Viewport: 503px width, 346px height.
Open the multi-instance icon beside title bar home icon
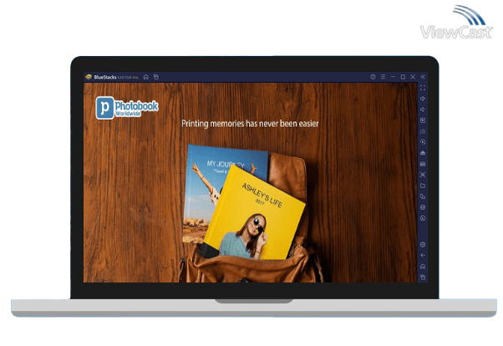pos(156,77)
